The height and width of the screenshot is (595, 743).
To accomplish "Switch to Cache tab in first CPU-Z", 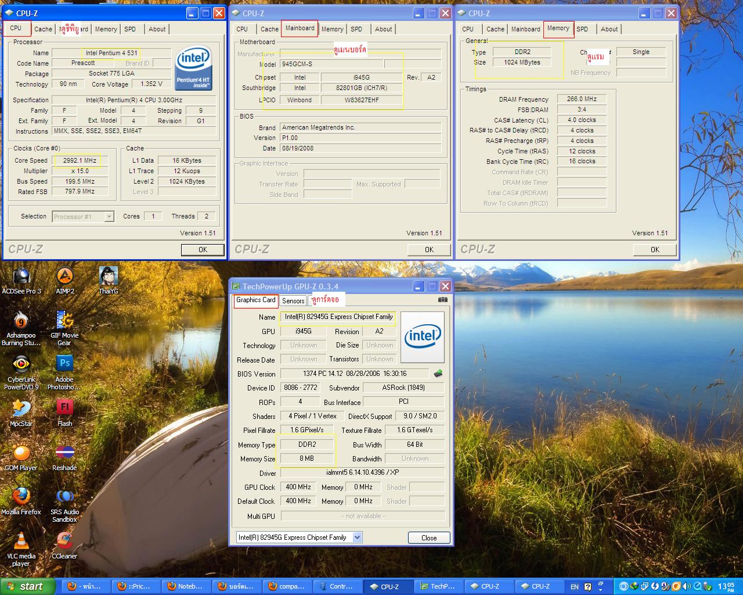I will [43, 29].
